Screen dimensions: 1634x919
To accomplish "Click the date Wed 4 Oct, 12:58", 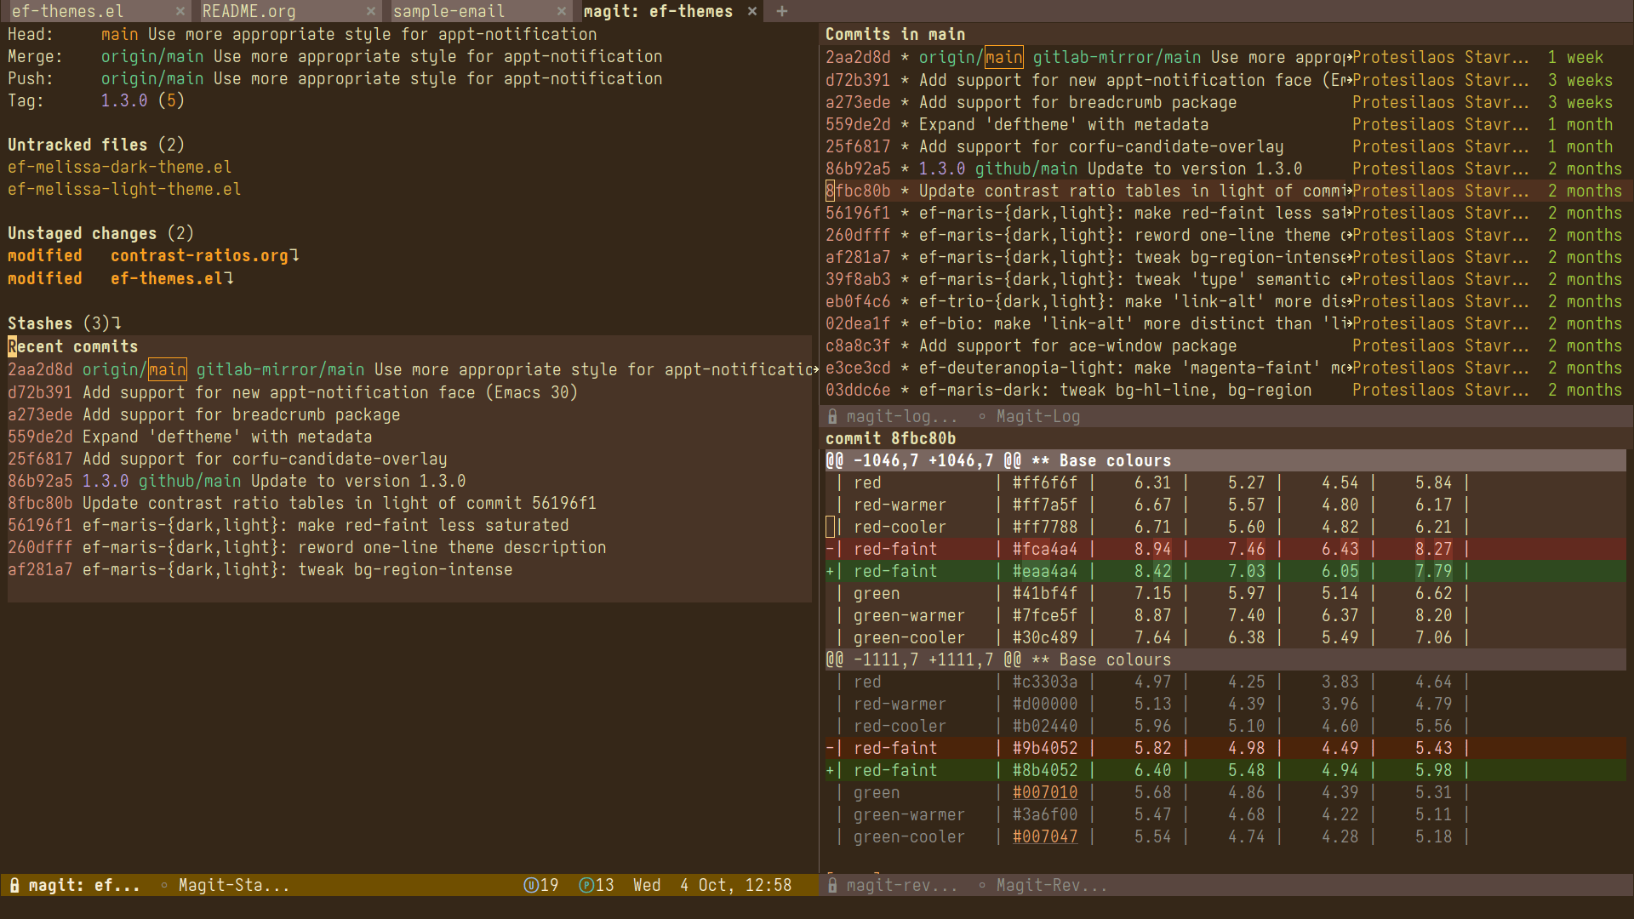I will pyautogui.click(x=712, y=885).
